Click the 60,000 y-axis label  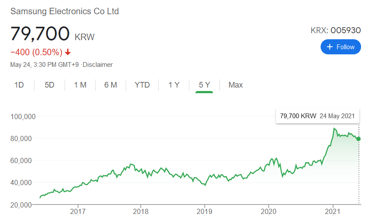tap(21, 161)
